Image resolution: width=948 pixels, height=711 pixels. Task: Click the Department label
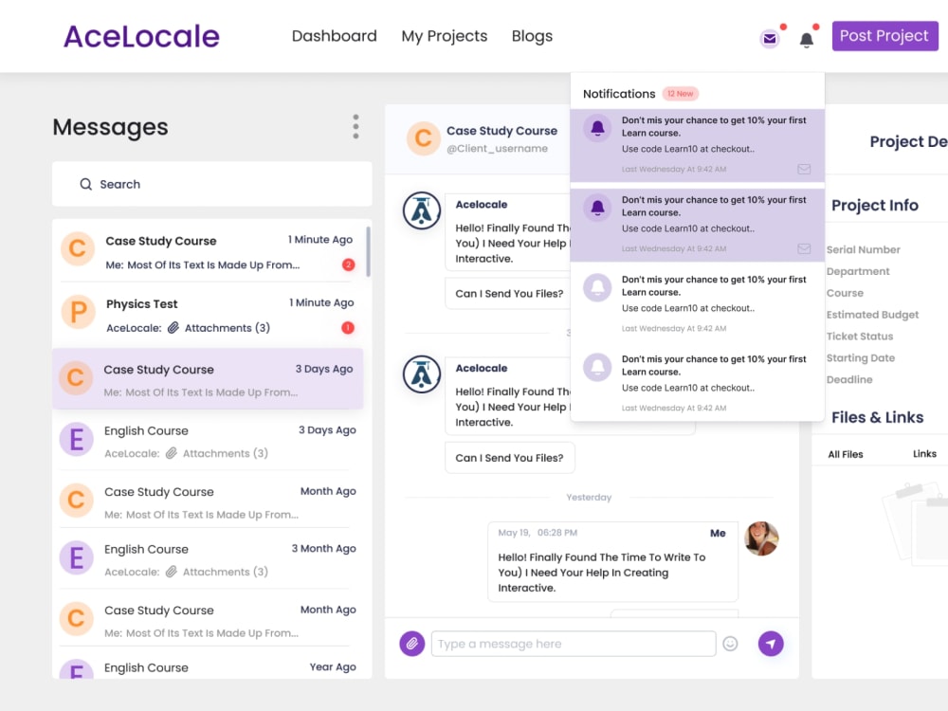(858, 271)
